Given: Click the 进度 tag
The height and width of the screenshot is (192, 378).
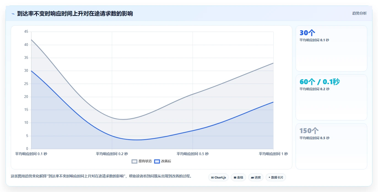Looking at the screenshot, I should 256,177.
